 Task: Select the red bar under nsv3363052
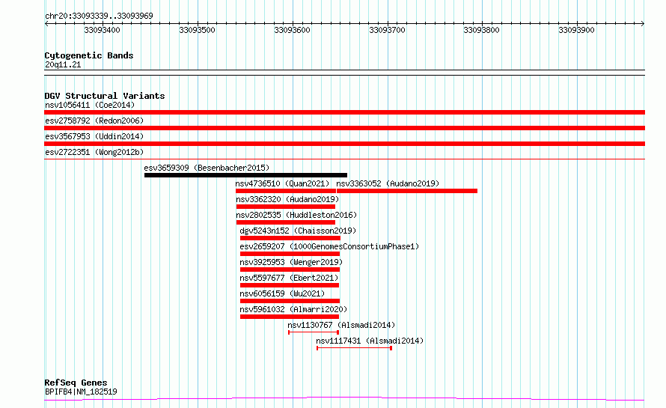pyautogui.click(x=407, y=191)
